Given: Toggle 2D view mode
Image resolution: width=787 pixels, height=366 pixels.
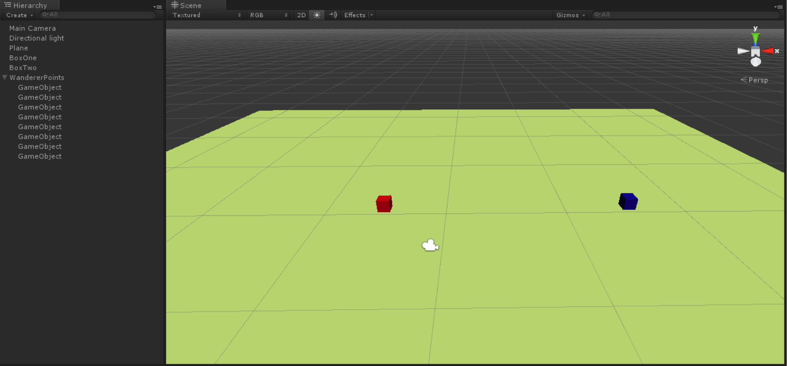Looking at the screenshot, I should 301,15.
